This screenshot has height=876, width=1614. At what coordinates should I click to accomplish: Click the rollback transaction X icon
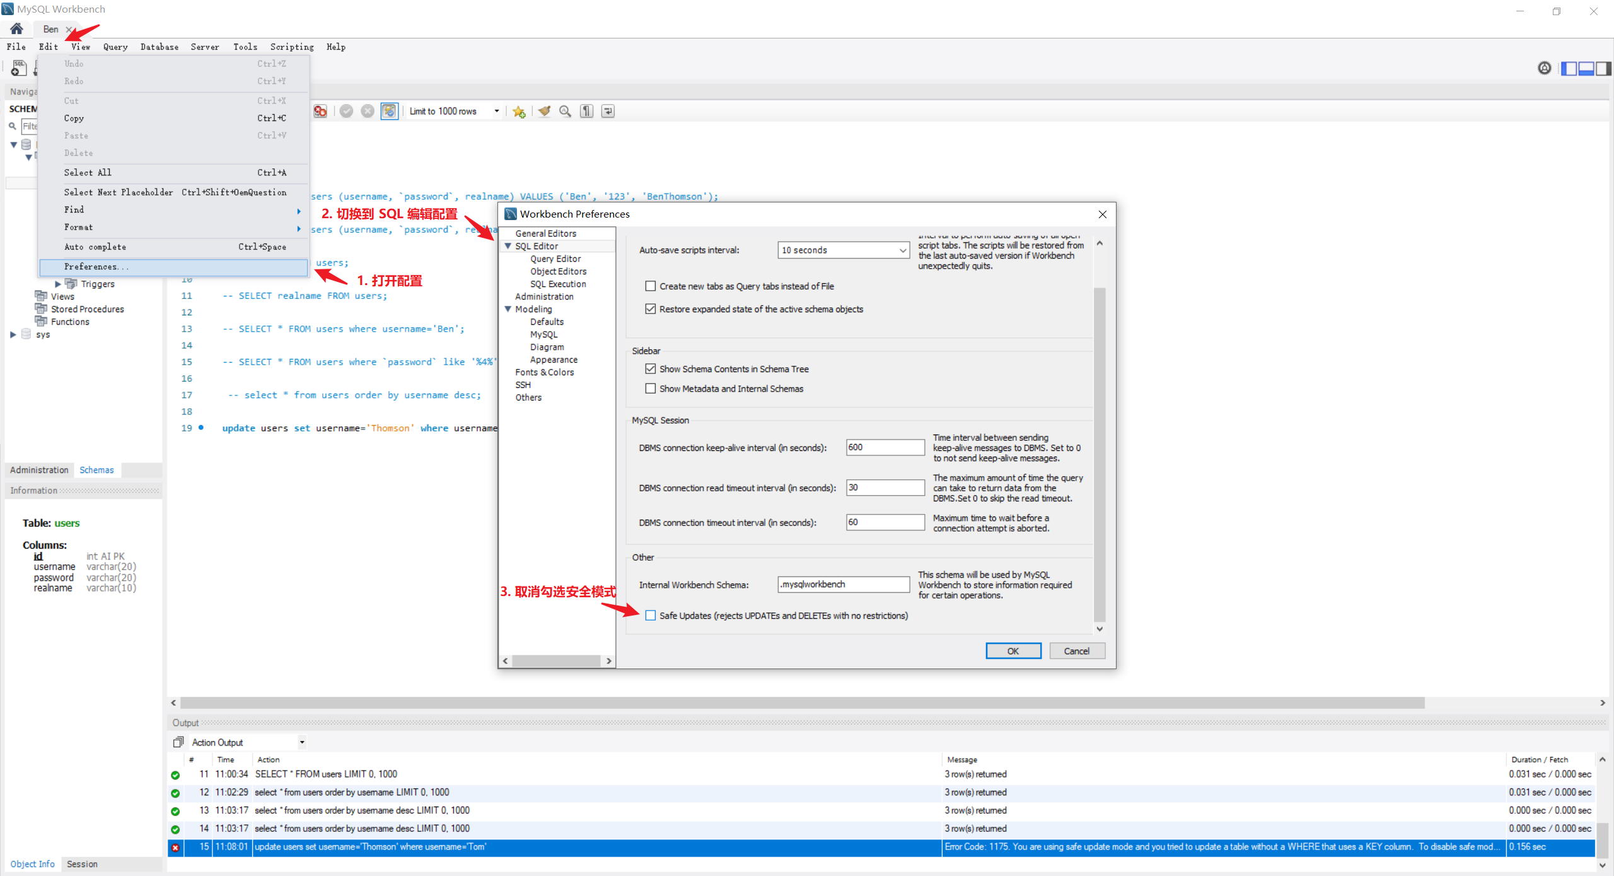(368, 111)
